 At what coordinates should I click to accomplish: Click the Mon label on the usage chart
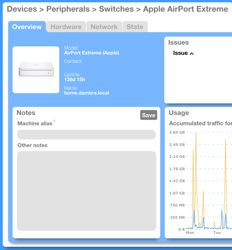[190, 233]
